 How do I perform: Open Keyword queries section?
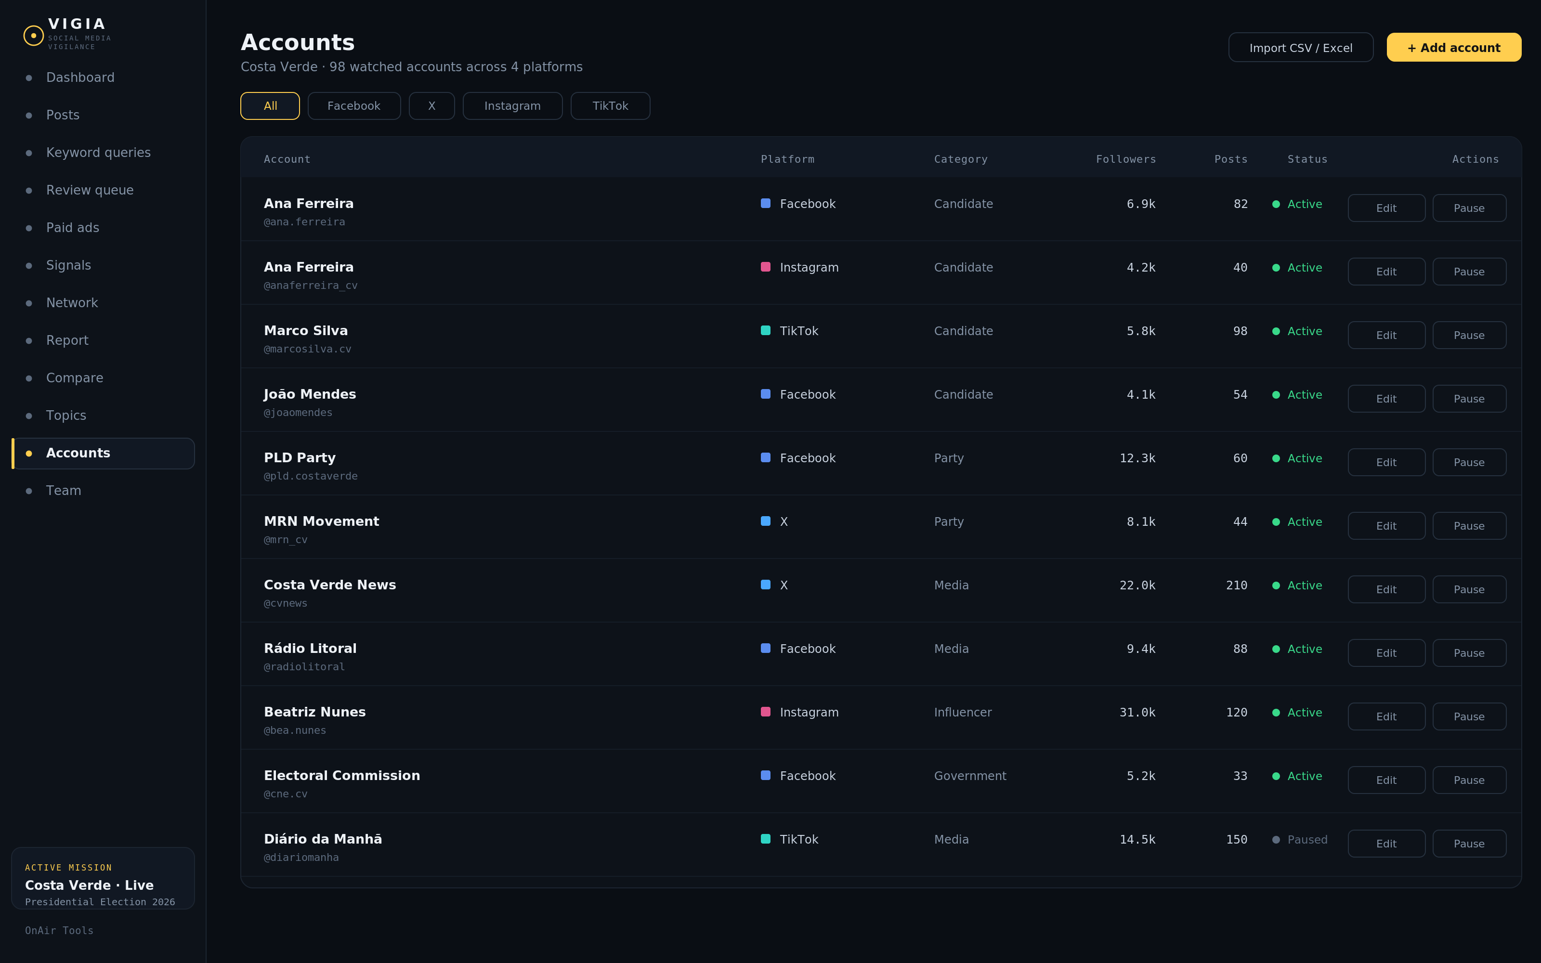pos(103,153)
